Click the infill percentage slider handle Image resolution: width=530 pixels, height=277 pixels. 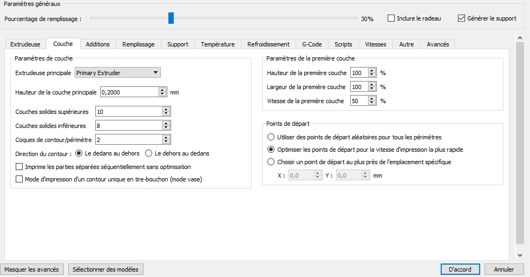click(x=171, y=18)
